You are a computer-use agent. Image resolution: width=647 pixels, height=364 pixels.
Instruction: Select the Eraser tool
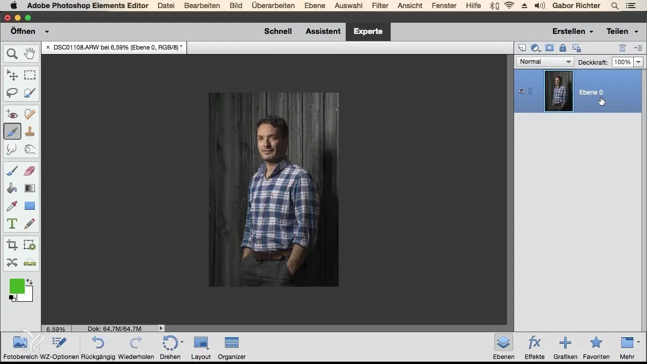point(30,171)
